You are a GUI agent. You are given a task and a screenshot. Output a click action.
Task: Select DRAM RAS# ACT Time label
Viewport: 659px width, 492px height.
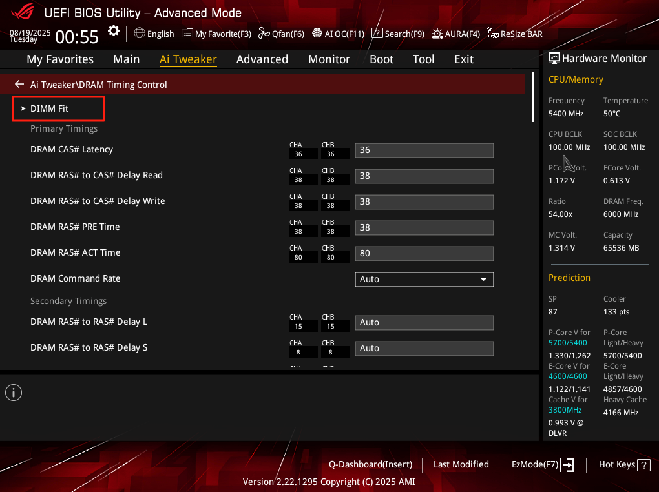point(75,253)
